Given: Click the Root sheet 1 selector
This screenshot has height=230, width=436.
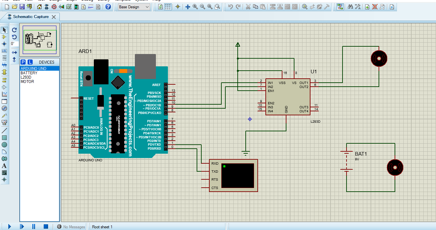Looking at the screenshot, I should 102,227.
